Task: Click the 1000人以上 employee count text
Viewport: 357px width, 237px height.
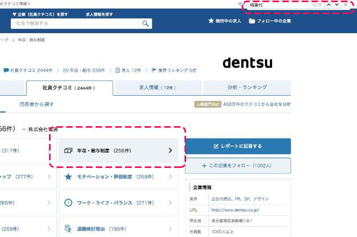Action: pos(223,232)
